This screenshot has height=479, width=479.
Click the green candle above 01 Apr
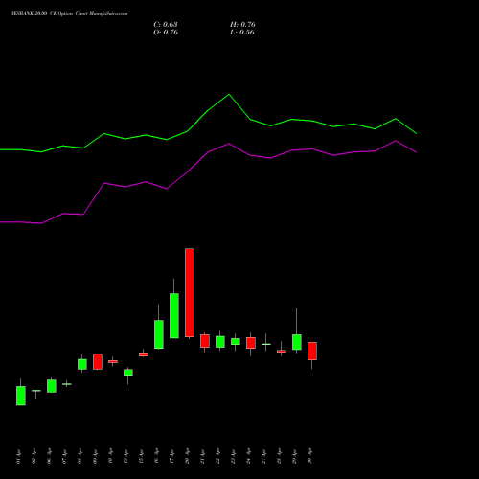tap(21, 396)
